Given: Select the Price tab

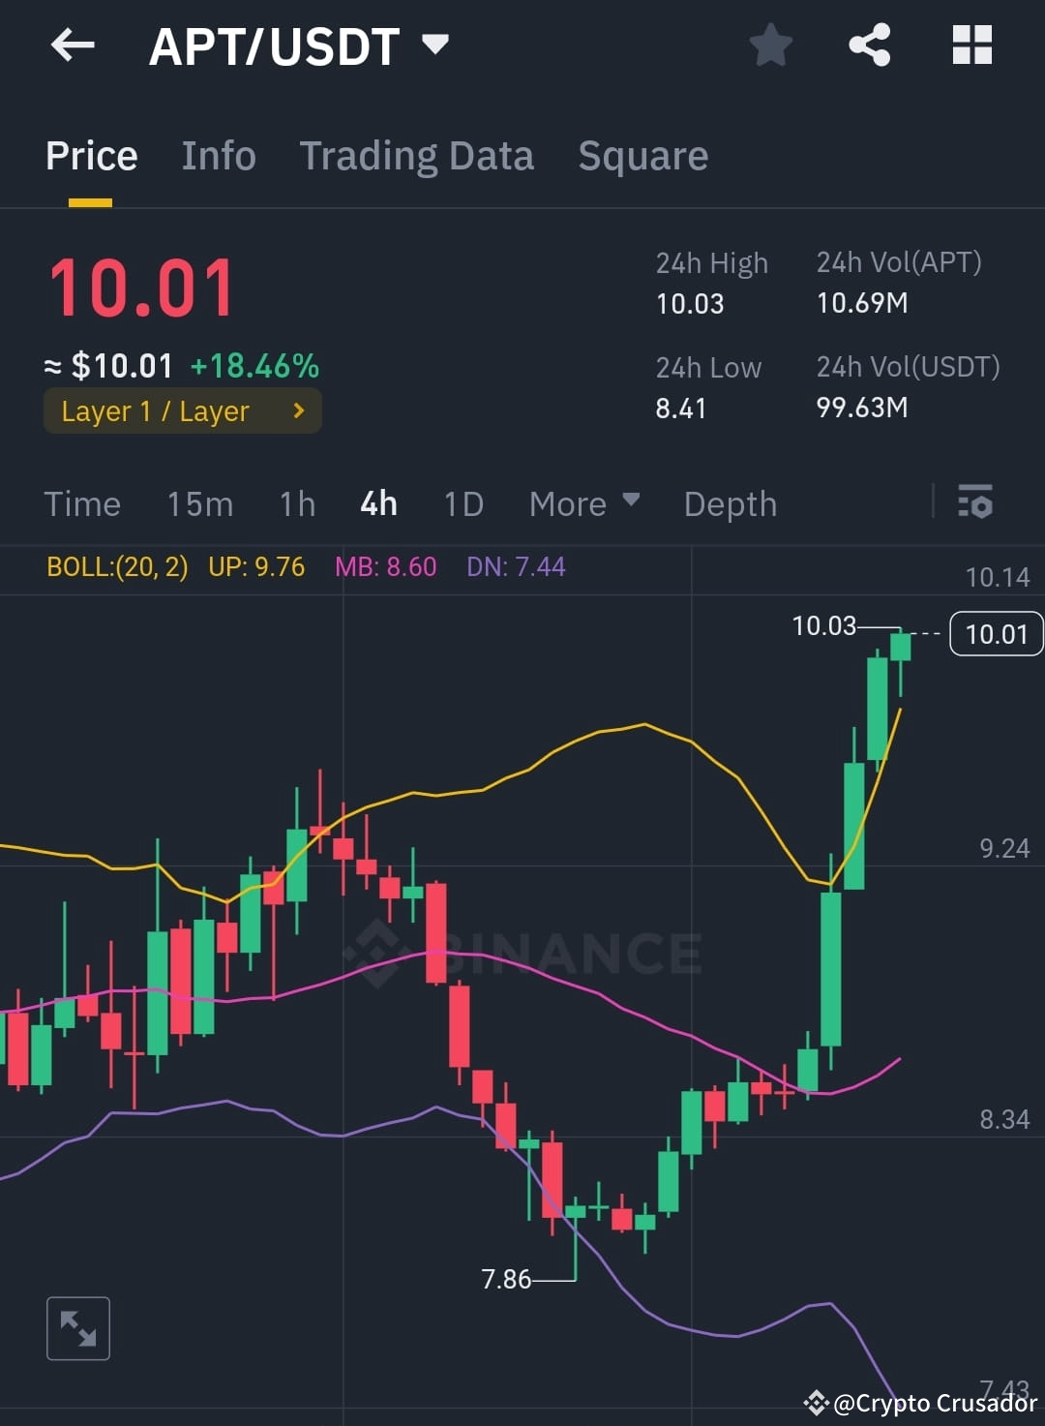Looking at the screenshot, I should pos(91,156).
